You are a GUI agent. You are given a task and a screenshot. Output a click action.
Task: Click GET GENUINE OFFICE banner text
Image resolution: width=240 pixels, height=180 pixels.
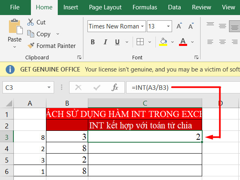click(x=50, y=69)
